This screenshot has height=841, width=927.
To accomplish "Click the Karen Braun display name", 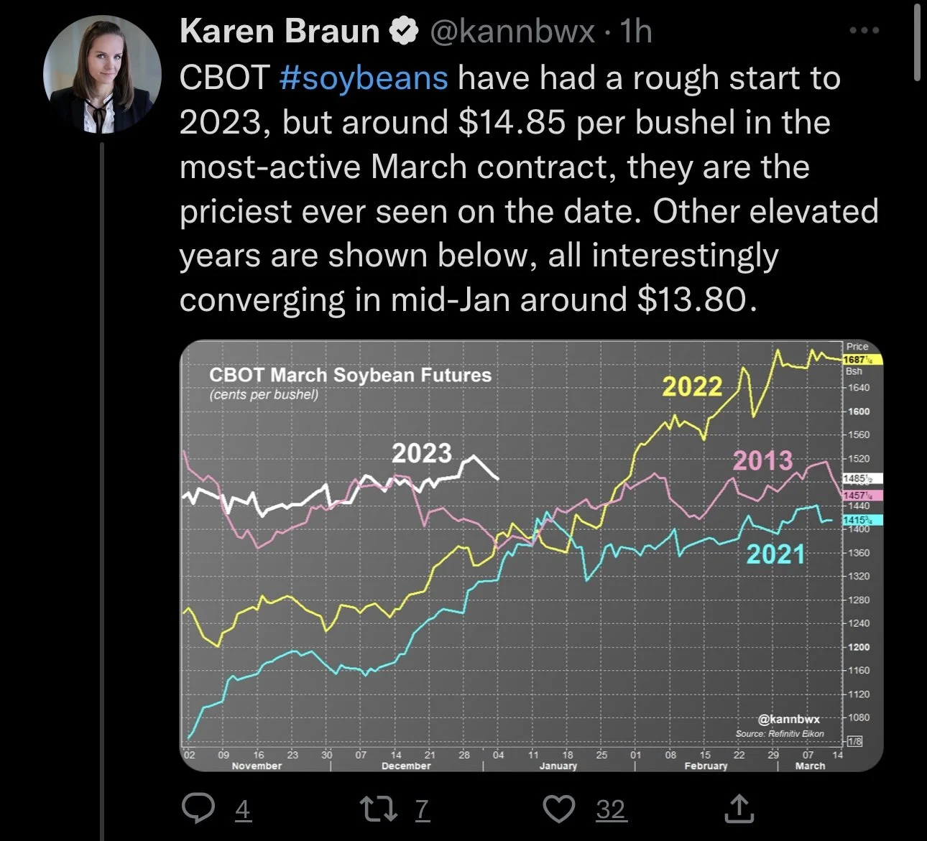I will (x=280, y=31).
